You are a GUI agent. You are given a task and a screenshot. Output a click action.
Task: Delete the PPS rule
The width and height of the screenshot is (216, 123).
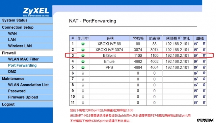[204, 67]
